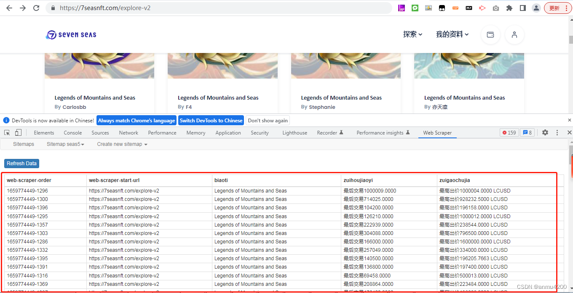Click the zuigaochujia column header
The height and width of the screenshot is (293, 573).
(x=500, y=180)
